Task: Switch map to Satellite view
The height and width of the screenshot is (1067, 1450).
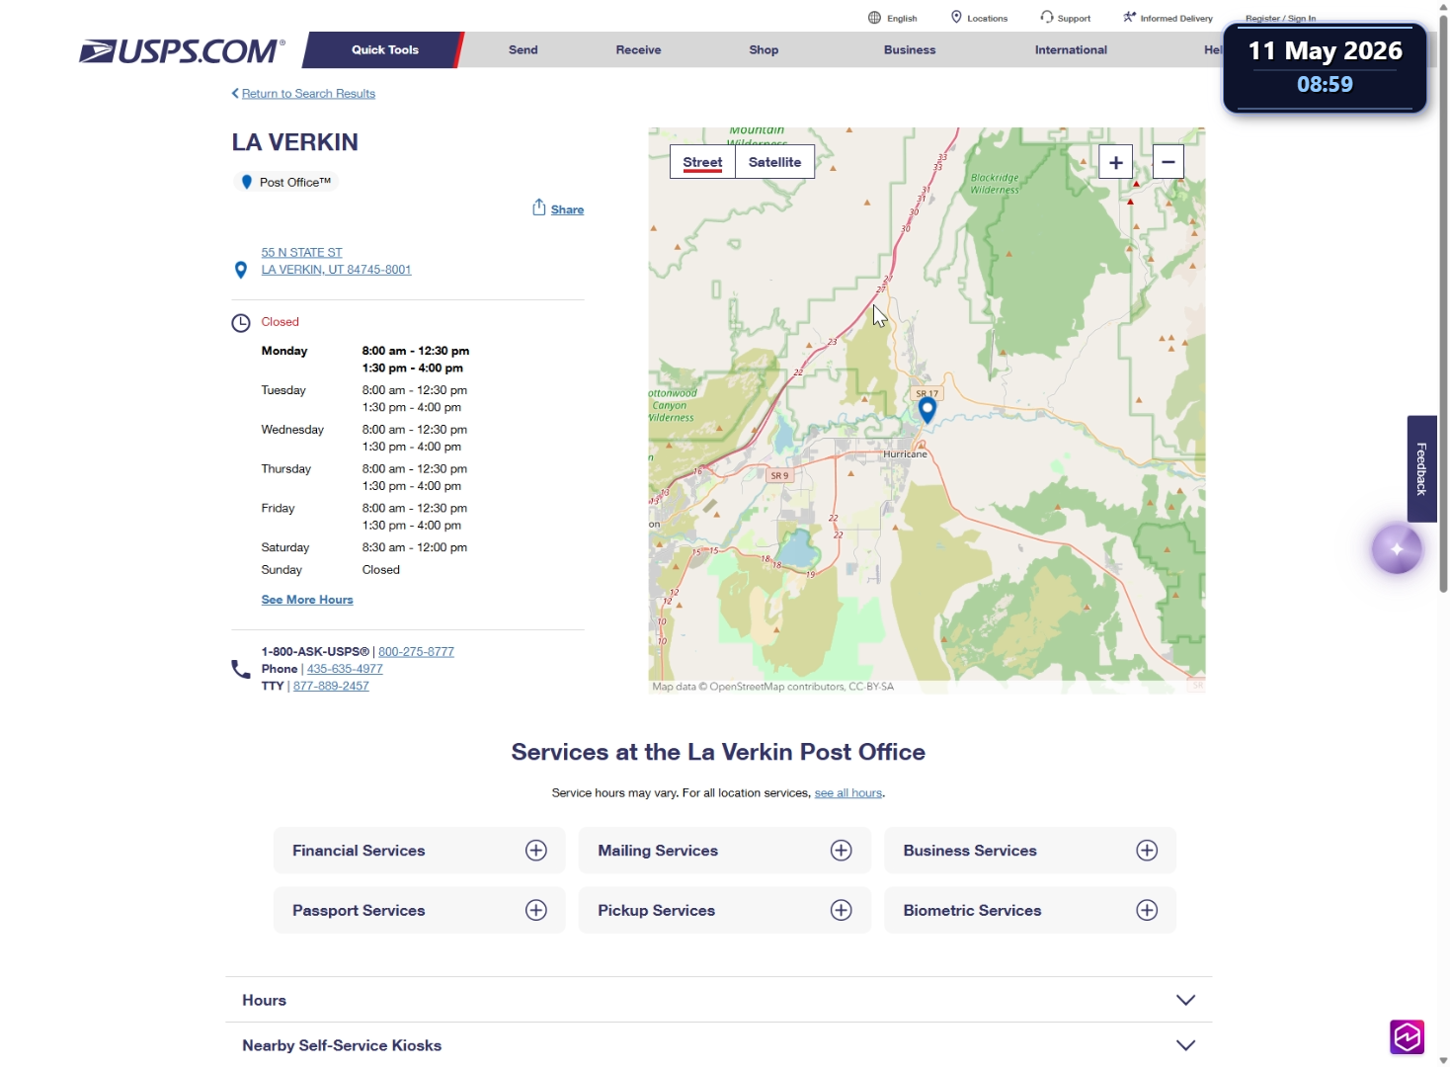Action: coord(775,162)
